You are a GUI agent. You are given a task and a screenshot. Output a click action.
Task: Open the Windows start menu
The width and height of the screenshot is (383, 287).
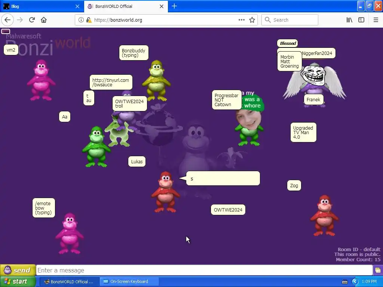[x=18, y=281]
